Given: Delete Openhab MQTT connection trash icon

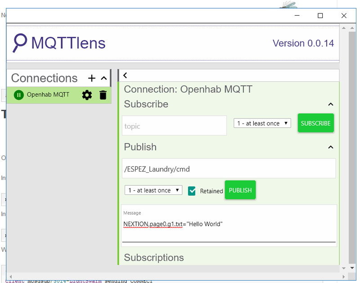Looking at the screenshot, I should (103, 95).
